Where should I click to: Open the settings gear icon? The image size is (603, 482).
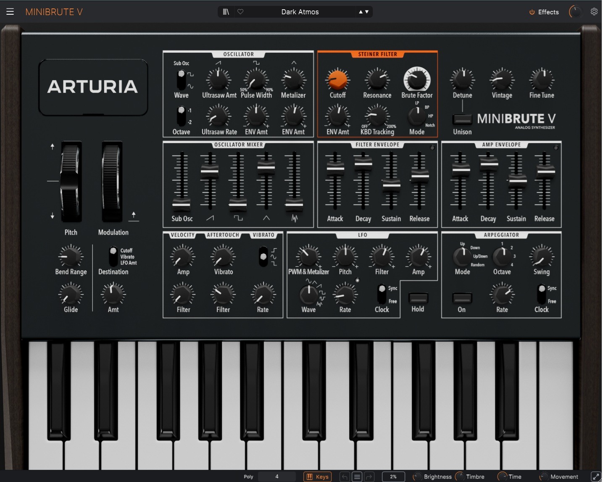pos(594,12)
